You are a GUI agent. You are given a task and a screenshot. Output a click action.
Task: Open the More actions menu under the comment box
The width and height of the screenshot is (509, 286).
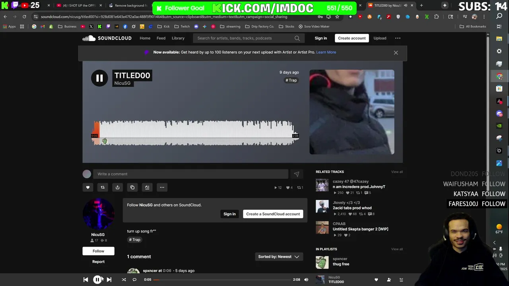[x=162, y=187]
